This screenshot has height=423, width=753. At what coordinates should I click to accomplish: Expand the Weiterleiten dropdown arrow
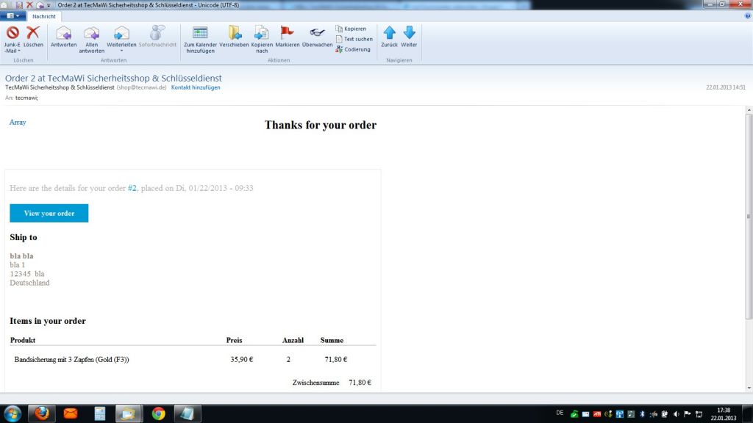121,51
